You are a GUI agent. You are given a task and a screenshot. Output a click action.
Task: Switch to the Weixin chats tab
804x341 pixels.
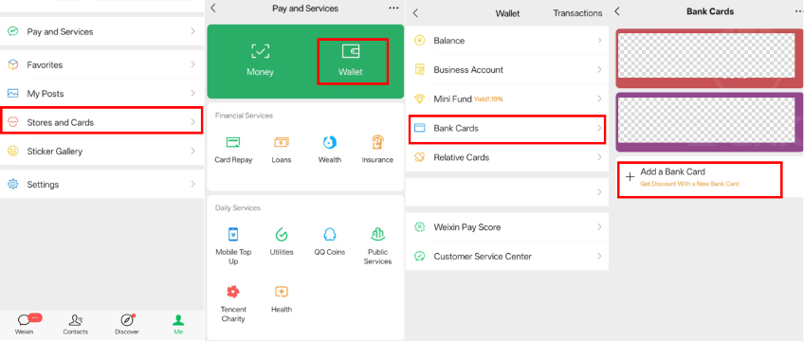[x=26, y=324]
